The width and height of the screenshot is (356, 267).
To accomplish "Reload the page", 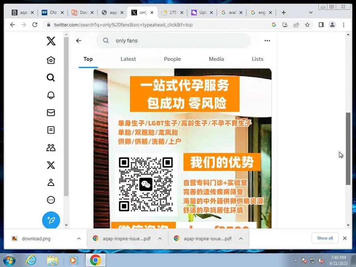I will pyautogui.click(x=35, y=25).
